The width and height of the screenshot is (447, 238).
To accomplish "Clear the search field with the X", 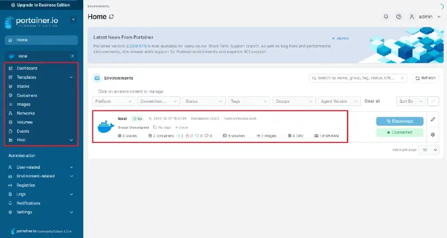I will (402, 78).
